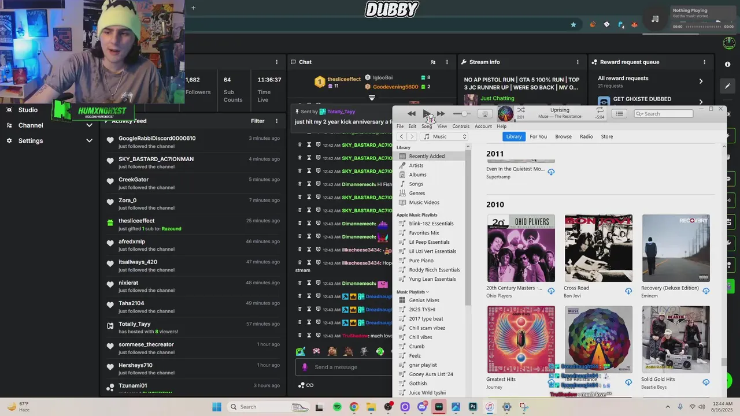
Task: Switch to the Store tab
Action: 607,136
